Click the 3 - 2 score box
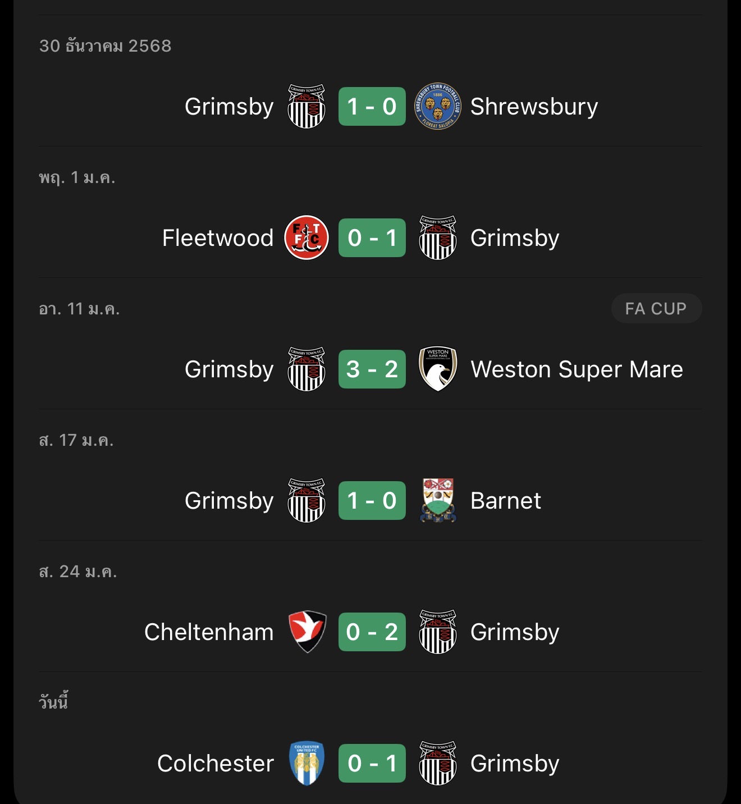Viewport: 741px width, 804px height. (x=372, y=369)
